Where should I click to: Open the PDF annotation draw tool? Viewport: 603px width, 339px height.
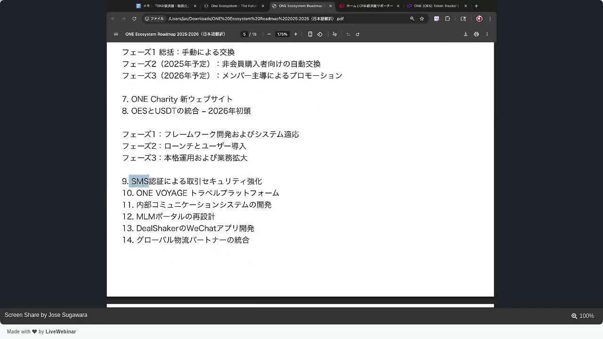coord(334,34)
